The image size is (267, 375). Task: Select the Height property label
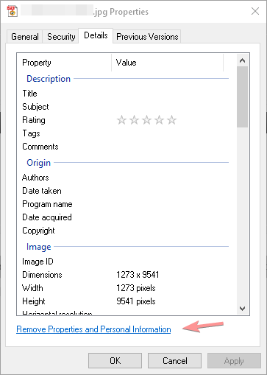(34, 301)
